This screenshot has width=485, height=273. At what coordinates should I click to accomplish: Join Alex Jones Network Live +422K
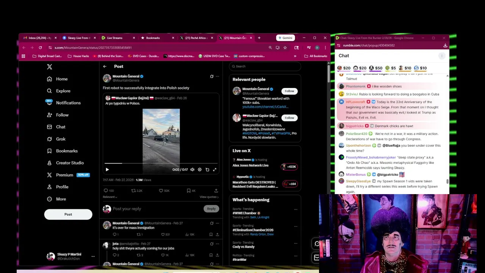pos(289,167)
